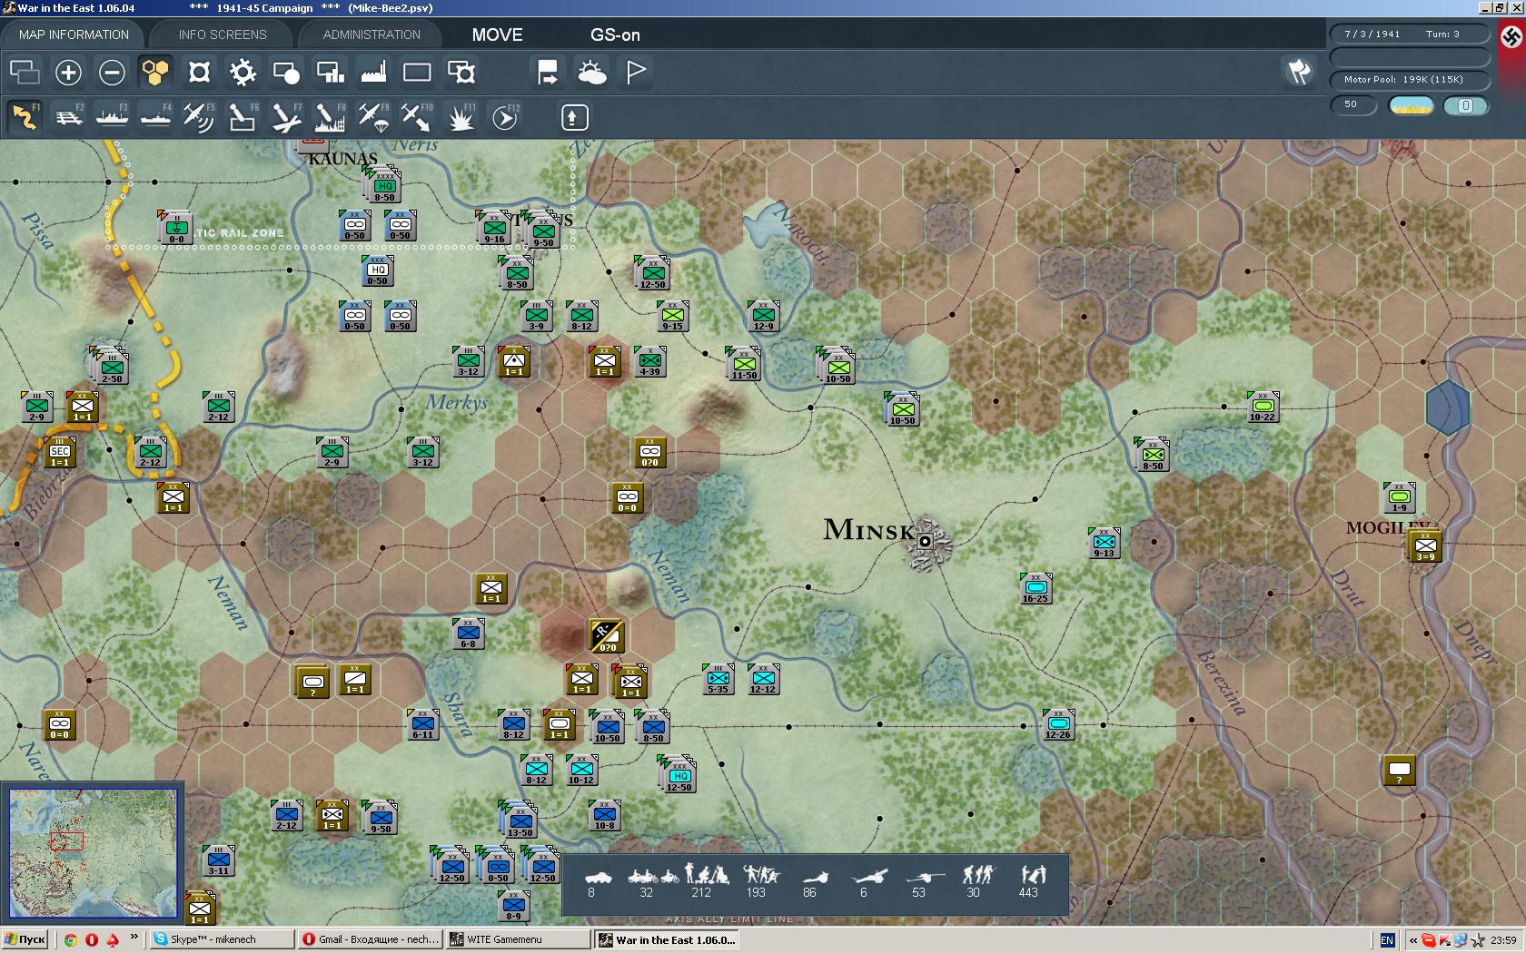Select the F4 amphibious transport mode
Viewport: 1526px width, 953px height.
tap(155, 117)
